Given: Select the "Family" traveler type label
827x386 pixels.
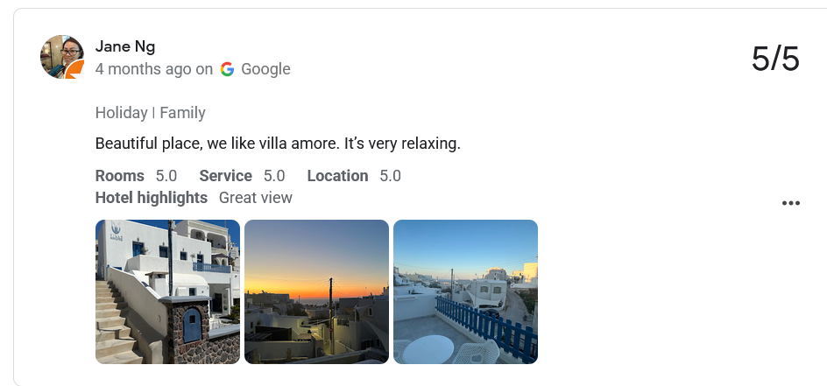Looking at the screenshot, I should 182,113.
